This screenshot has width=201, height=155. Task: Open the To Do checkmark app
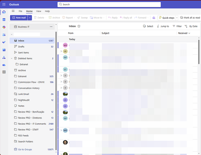(x=4, y=42)
